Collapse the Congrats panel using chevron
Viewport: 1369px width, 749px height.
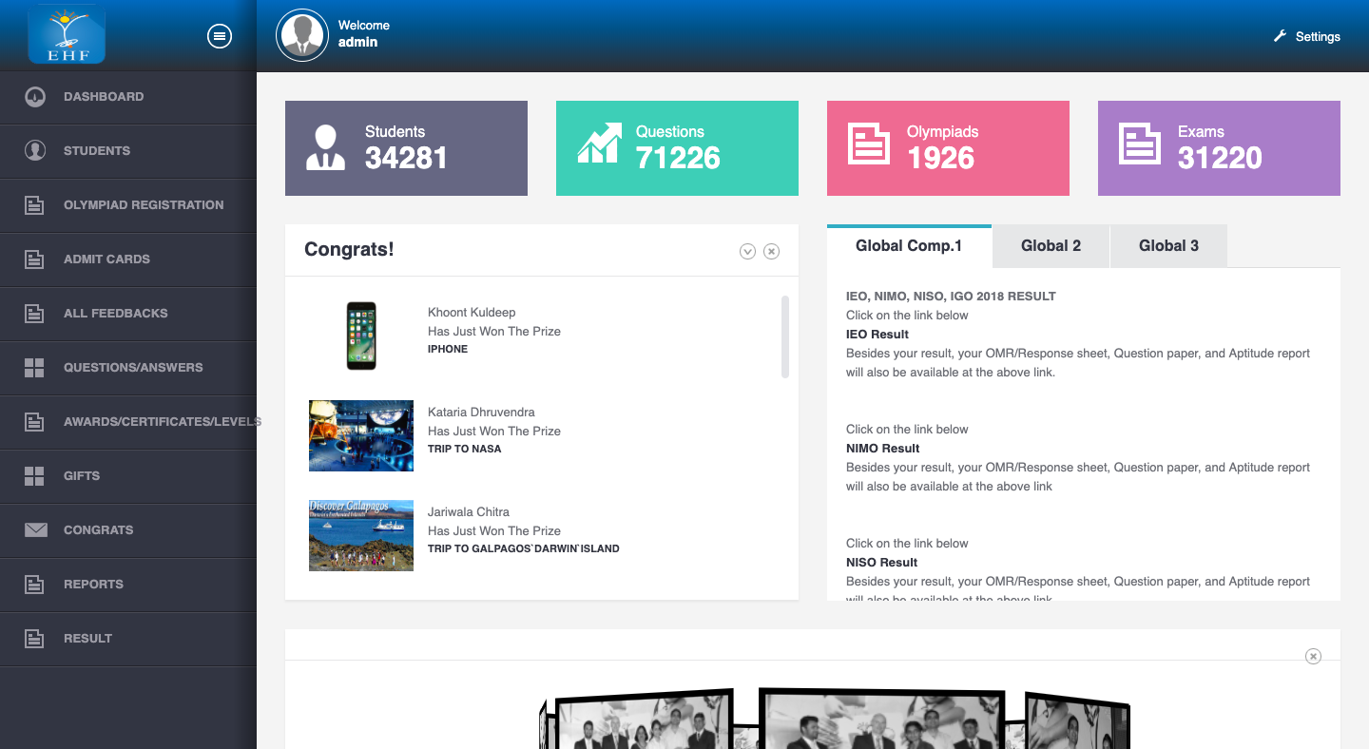pyautogui.click(x=747, y=251)
